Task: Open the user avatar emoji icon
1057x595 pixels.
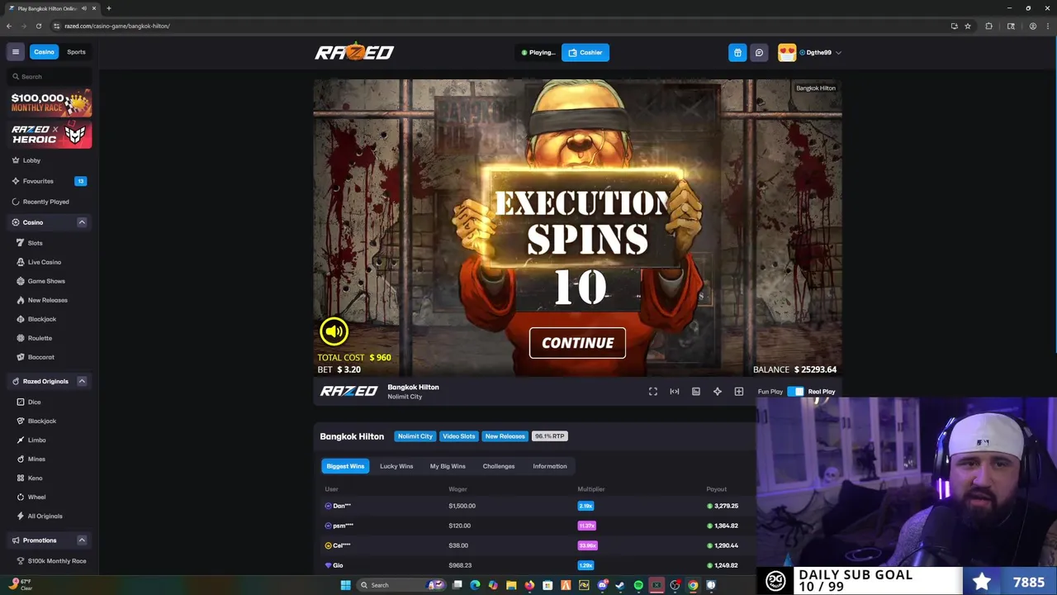Action: [x=787, y=52]
